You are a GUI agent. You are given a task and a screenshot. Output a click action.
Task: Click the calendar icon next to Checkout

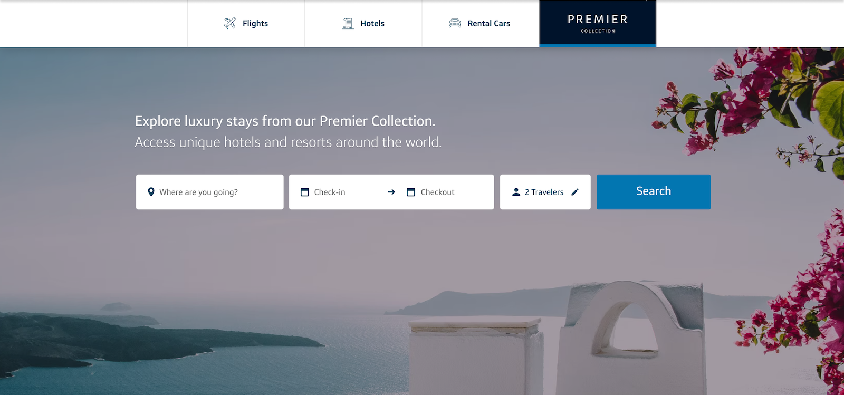click(x=411, y=192)
